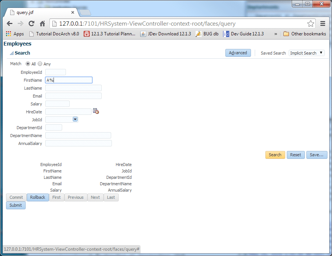Focus the DepartmentId search field
This screenshot has height=256, width=332.
coord(54,127)
